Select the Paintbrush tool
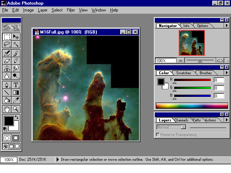Viewport: 231px width, 173px height. 16,53
